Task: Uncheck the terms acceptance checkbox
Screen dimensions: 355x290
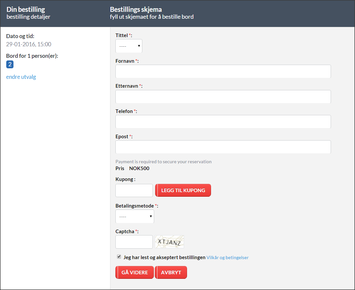Action: 119,257
